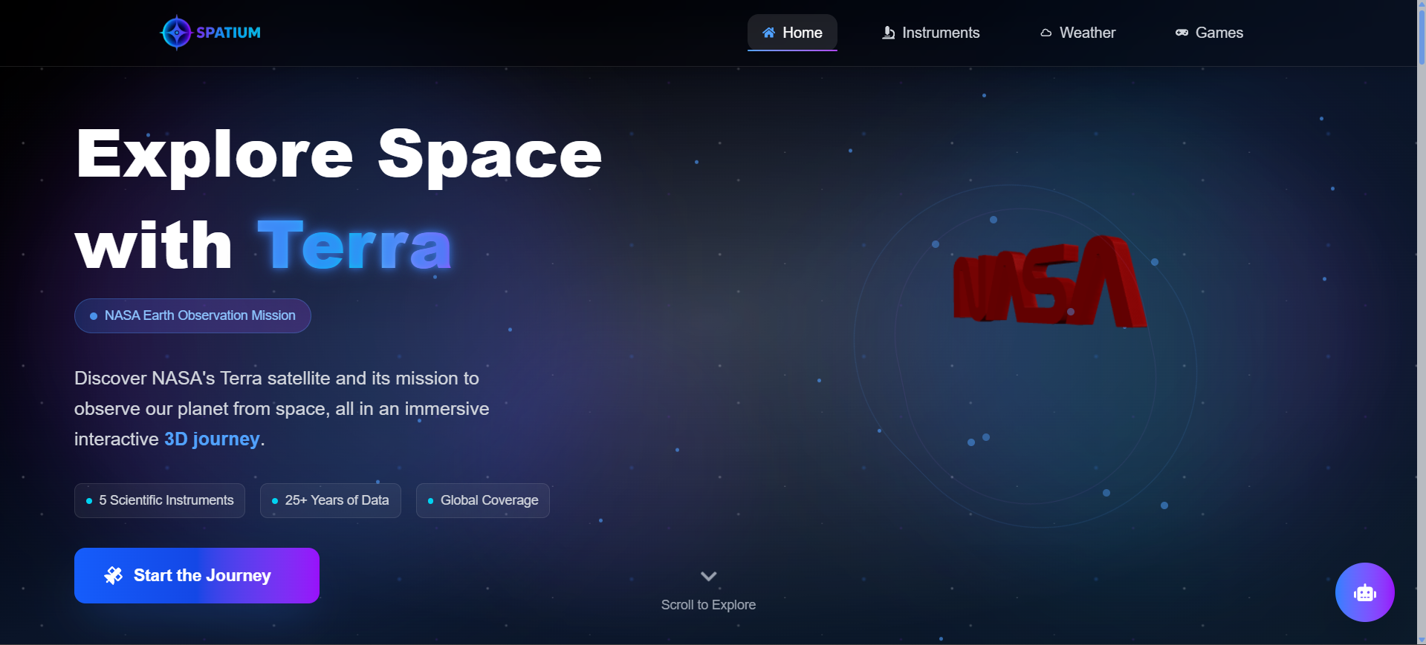Click the Spatium compass logo icon
The image size is (1426, 645).
point(177,33)
